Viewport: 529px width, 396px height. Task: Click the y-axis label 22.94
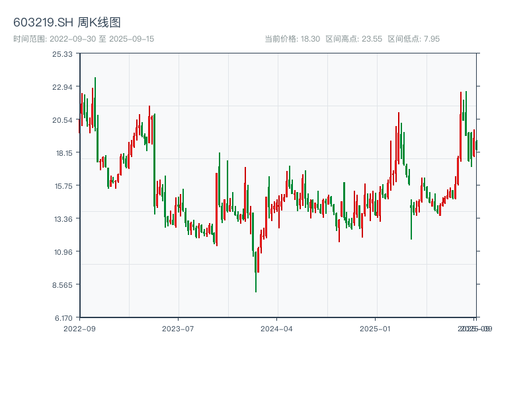point(62,87)
